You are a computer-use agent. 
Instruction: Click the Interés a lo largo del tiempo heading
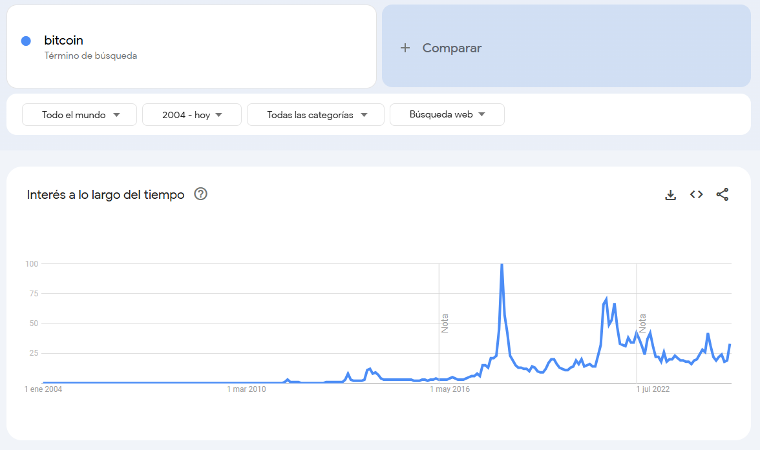106,195
